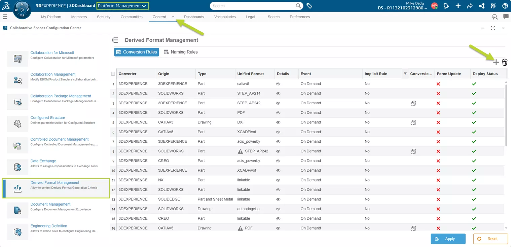The height and width of the screenshot is (247, 511).
Task: Delete selected rules using the trash icon
Action: tap(505, 62)
